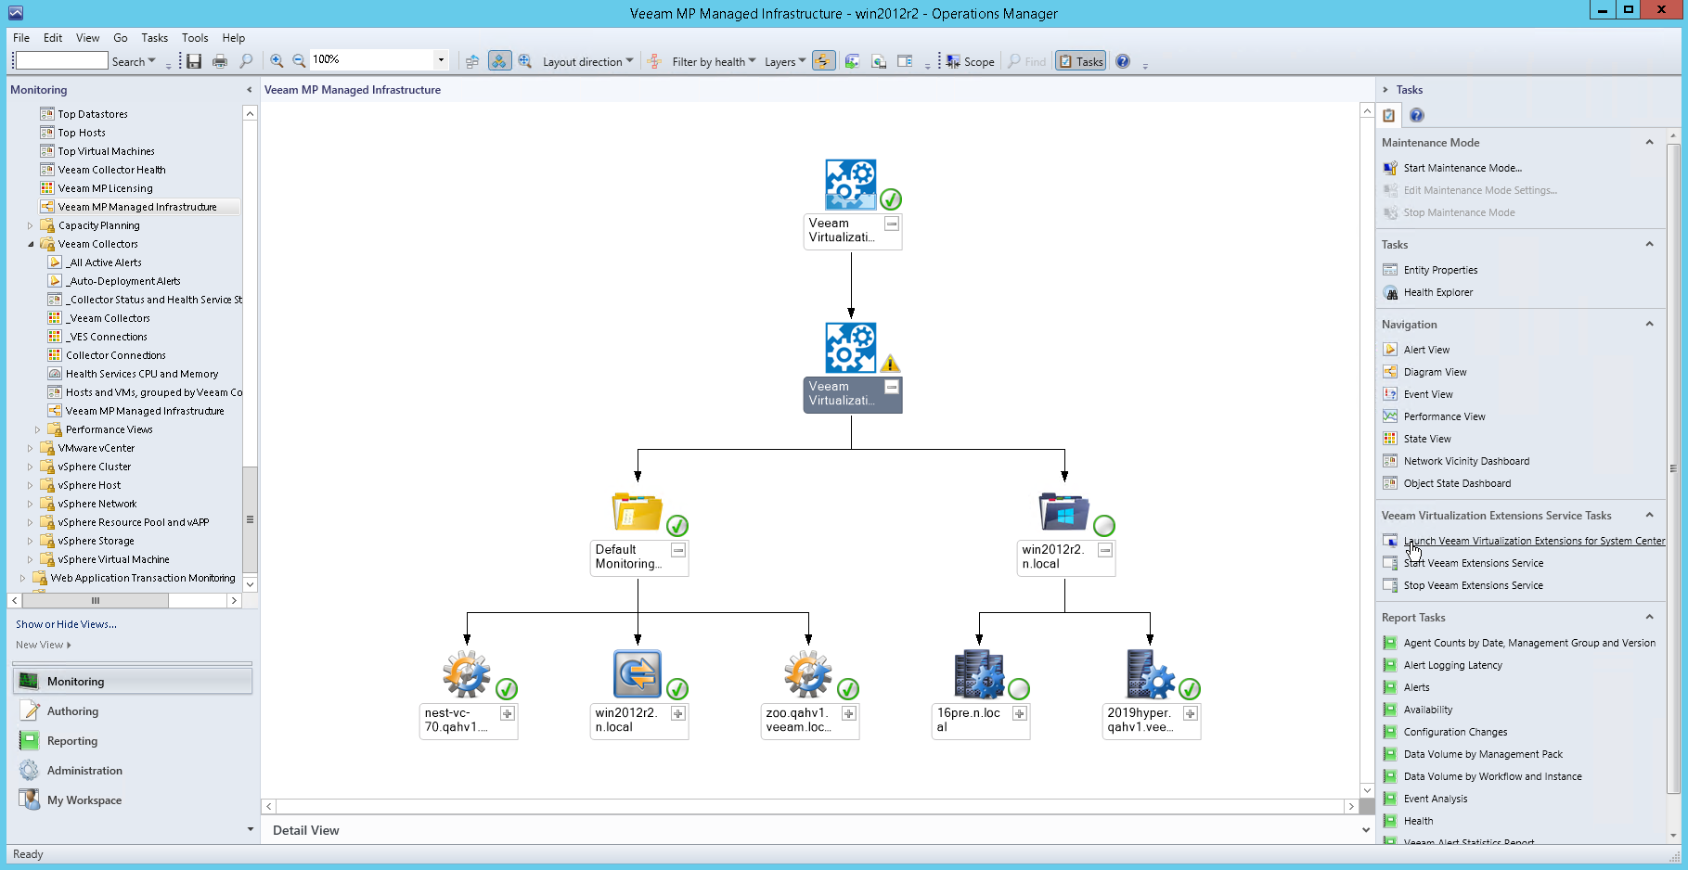The height and width of the screenshot is (870, 1688).
Task: Select Top Datastores in Monitoring tree
Action: [x=93, y=114]
